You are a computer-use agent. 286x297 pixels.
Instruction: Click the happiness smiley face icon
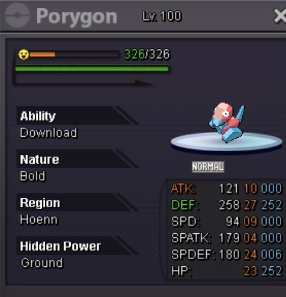tap(23, 54)
